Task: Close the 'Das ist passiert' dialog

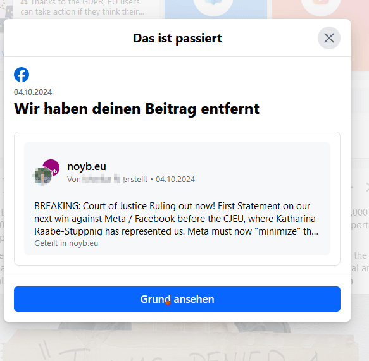Action: [328, 38]
